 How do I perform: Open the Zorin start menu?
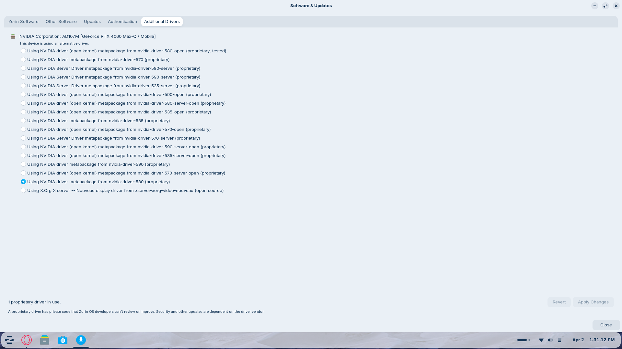[9, 340]
